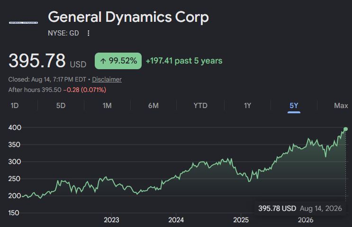The height and width of the screenshot is (227, 352).
Task: Switch to the 5D range tab
Action: [61, 106]
